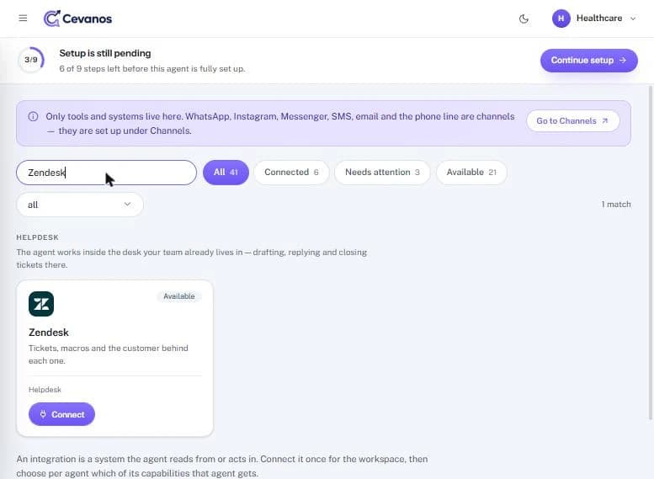The width and height of the screenshot is (654, 479).
Task: Click 'Setup is still pending' heading
Action: click(105, 53)
